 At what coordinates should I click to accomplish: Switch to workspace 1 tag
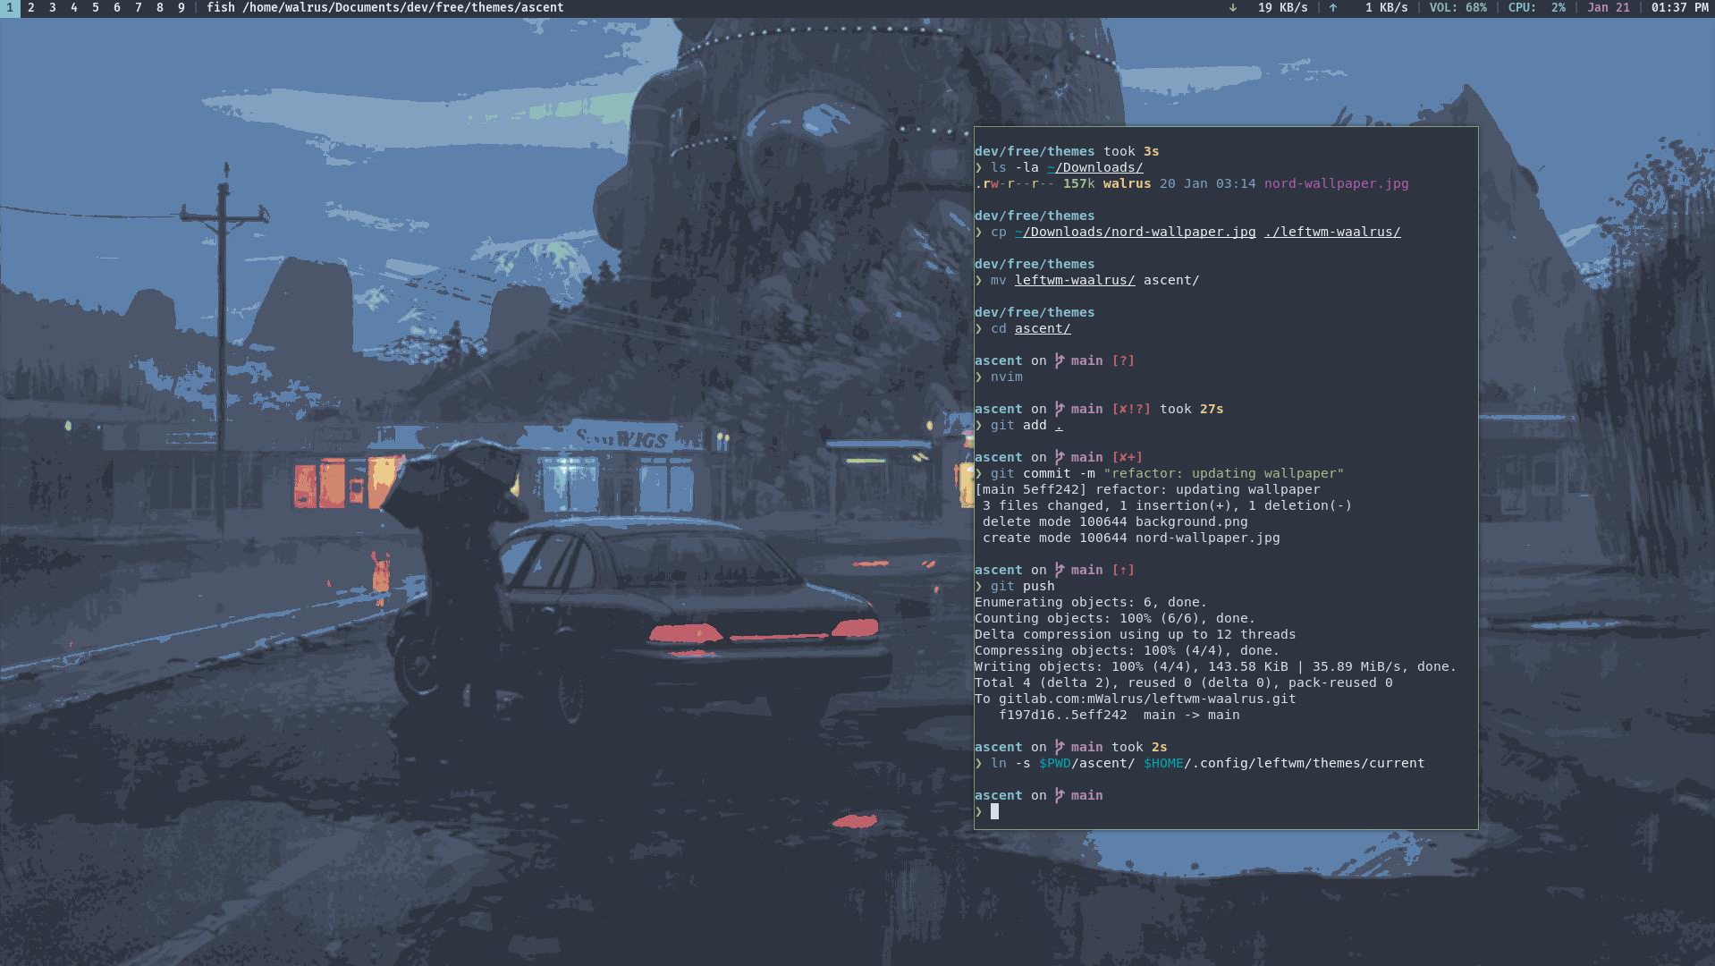9,8
